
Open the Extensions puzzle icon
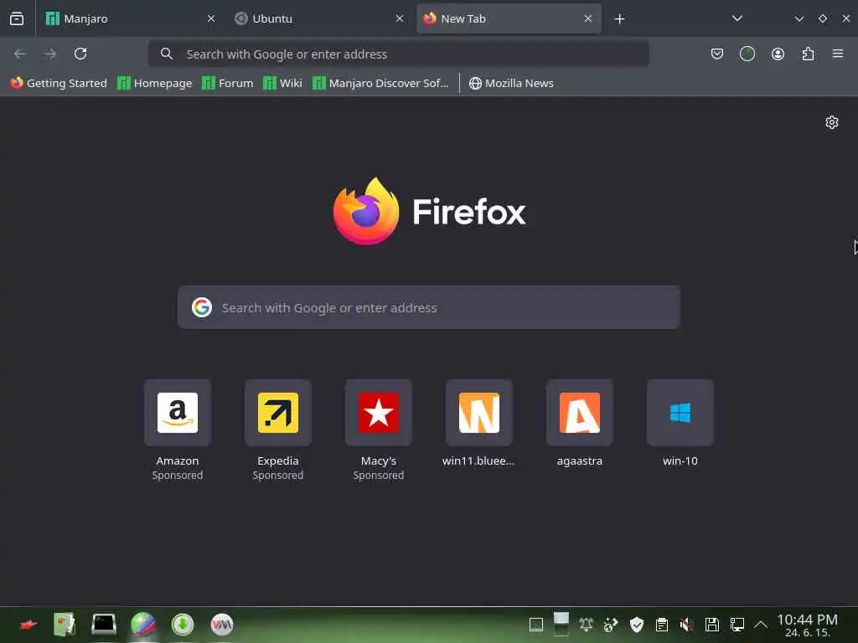point(808,54)
